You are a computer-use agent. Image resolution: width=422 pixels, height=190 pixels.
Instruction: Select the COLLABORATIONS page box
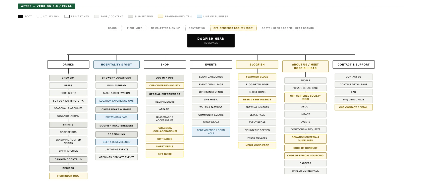click(x=68, y=116)
